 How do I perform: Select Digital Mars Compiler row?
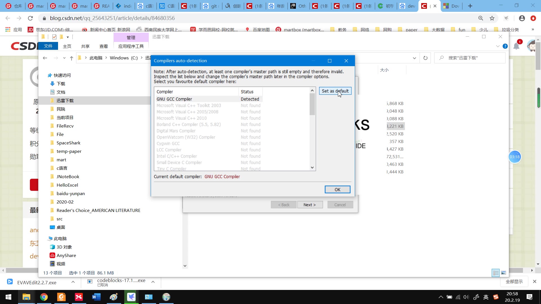click(208, 131)
